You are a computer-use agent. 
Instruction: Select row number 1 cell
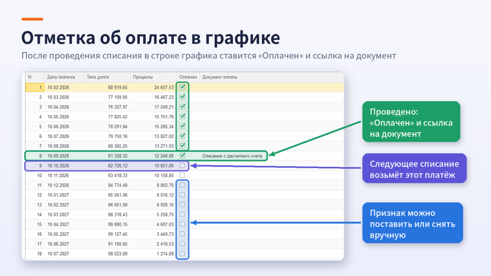[x=35, y=87]
